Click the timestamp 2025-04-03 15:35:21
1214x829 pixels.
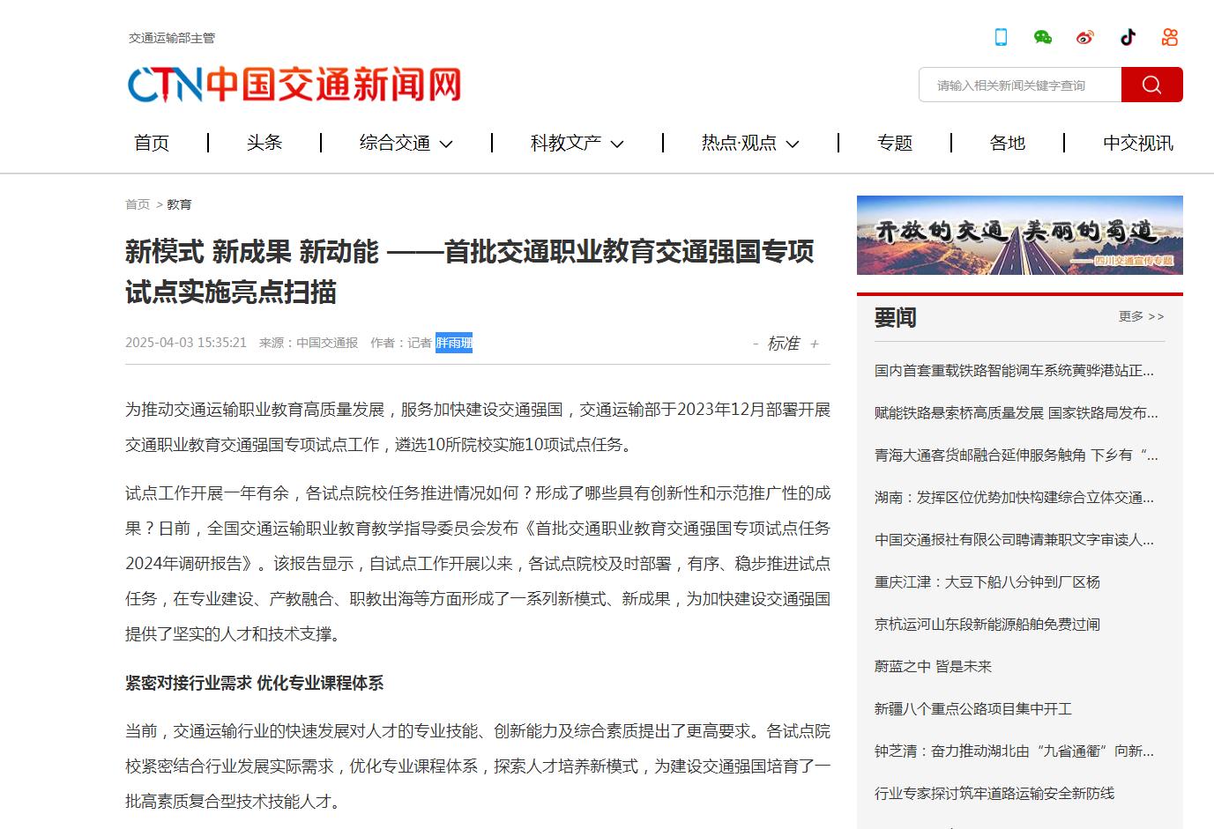186,343
